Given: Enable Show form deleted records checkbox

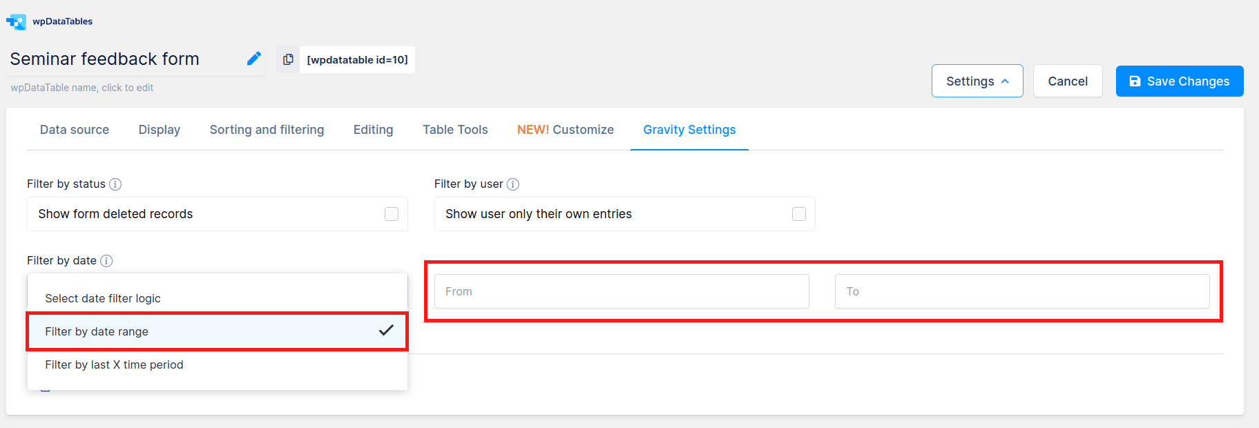Looking at the screenshot, I should [392, 214].
